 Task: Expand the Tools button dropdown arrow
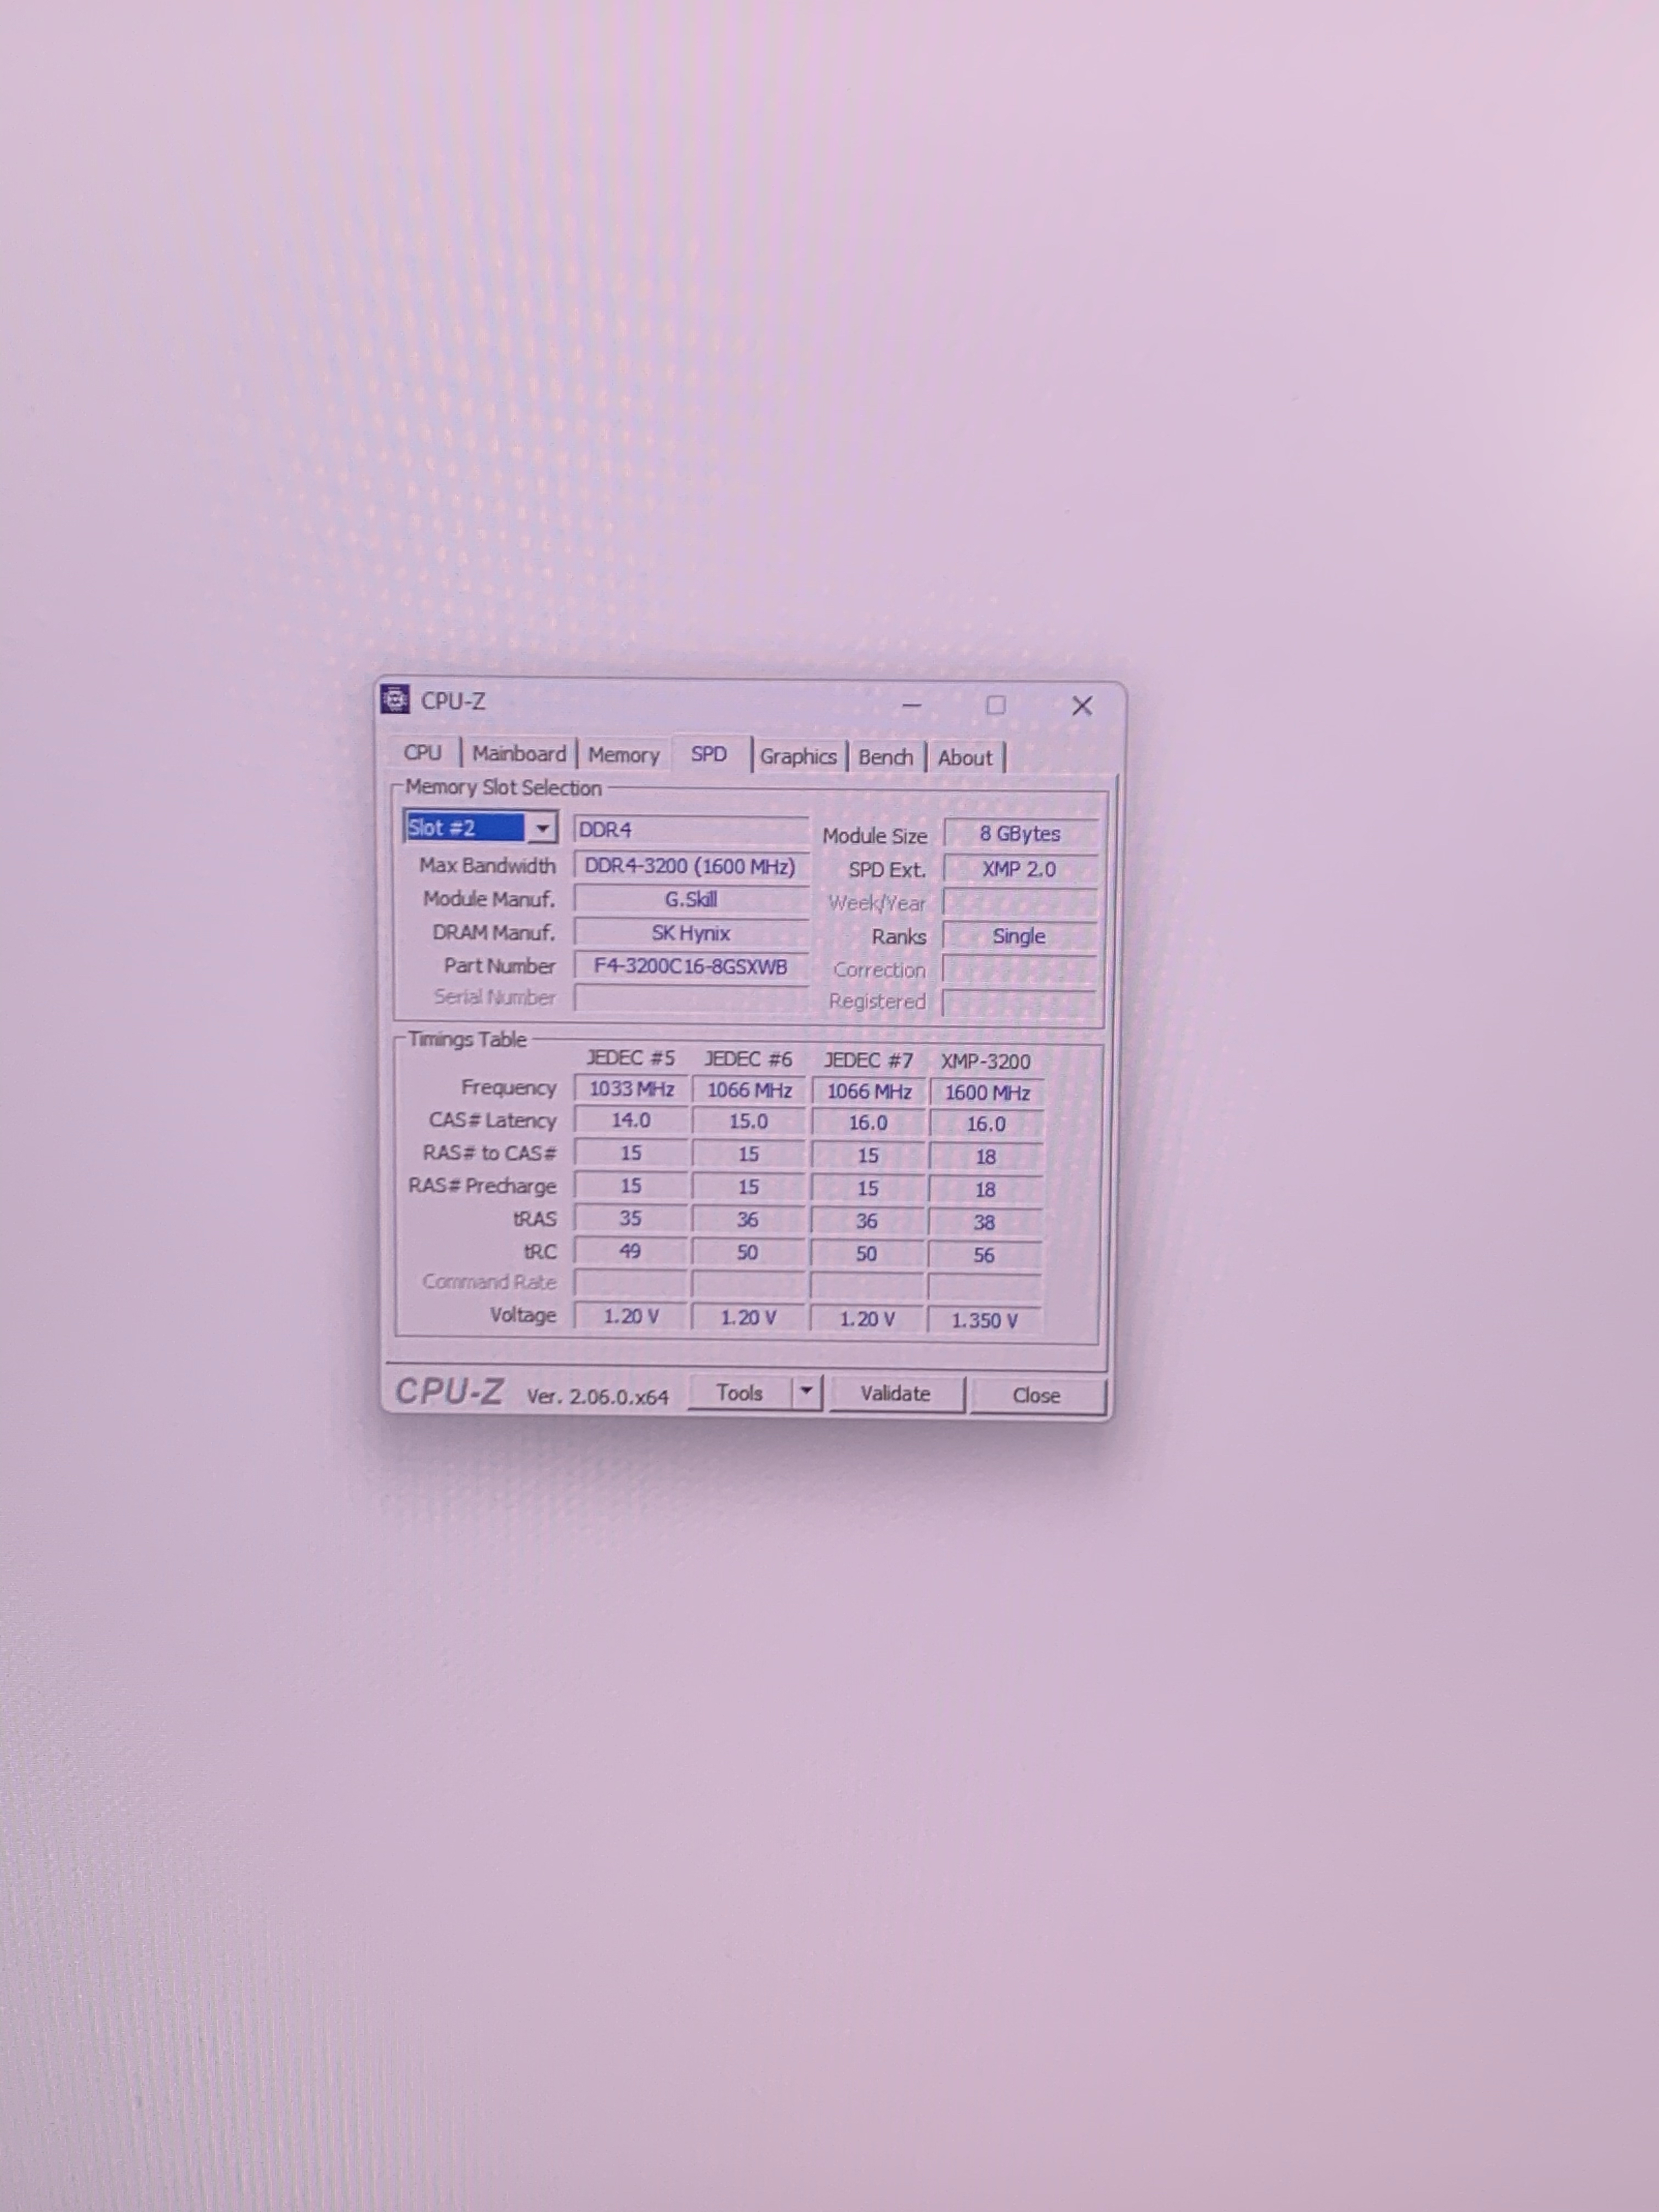(x=806, y=1392)
